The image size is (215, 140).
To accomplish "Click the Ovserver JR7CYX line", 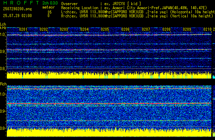I will pos(101,4).
